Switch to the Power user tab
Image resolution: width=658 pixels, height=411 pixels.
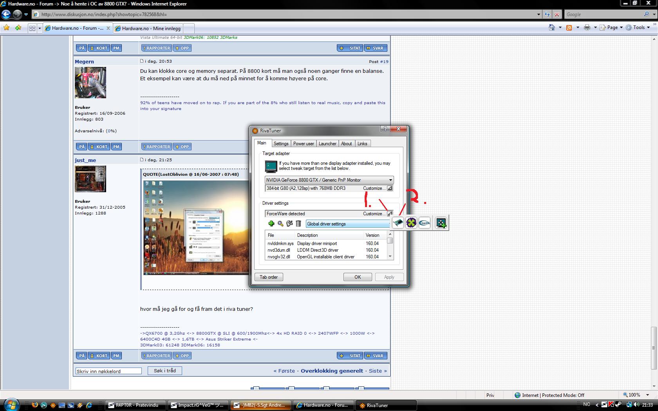pos(304,144)
